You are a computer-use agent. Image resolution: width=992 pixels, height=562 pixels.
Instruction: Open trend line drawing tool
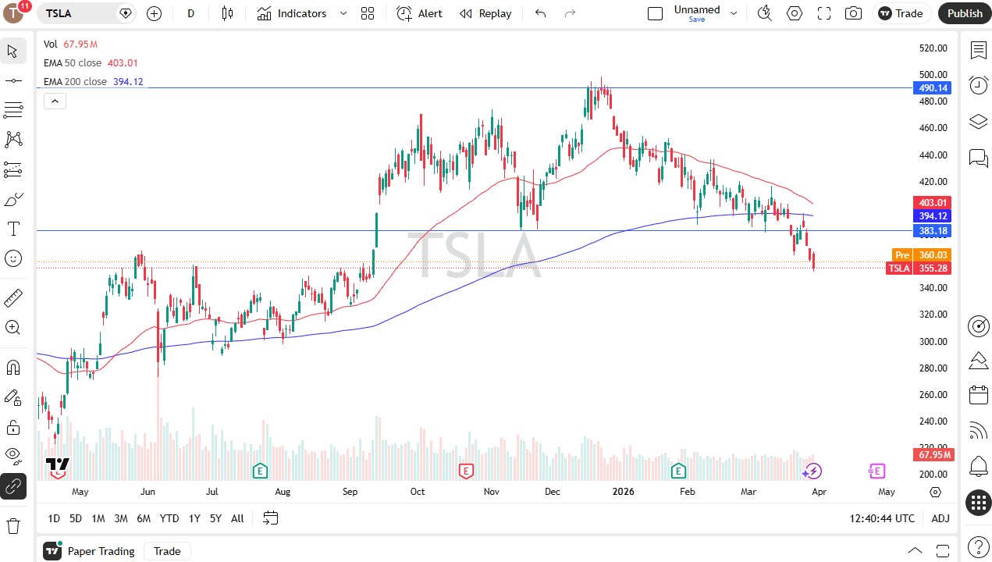13,80
